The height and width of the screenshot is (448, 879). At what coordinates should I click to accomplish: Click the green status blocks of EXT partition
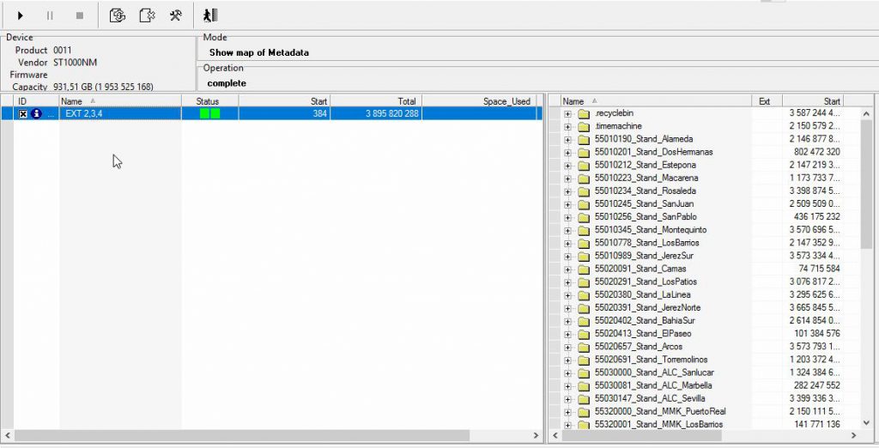click(x=209, y=113)
